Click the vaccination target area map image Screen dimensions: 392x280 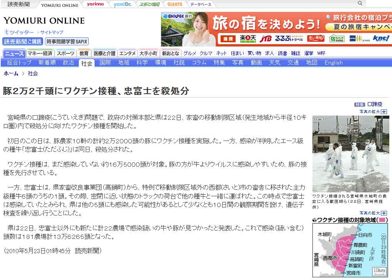point(350,250)
